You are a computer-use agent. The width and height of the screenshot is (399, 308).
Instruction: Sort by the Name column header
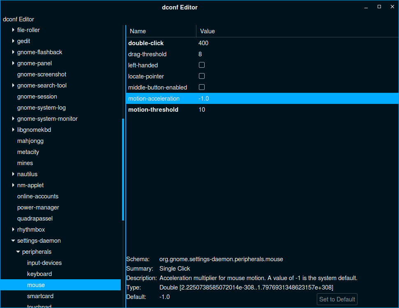[x=161, y=31]
